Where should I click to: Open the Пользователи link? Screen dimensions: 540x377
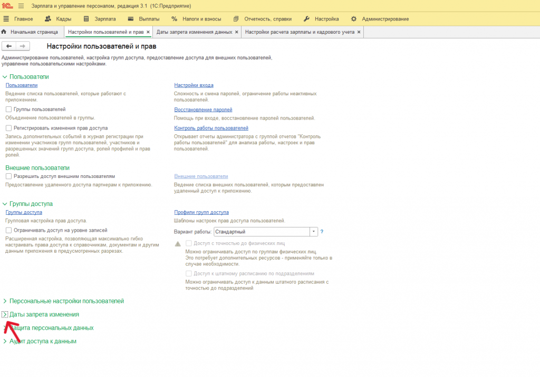[x=21, y=85]
